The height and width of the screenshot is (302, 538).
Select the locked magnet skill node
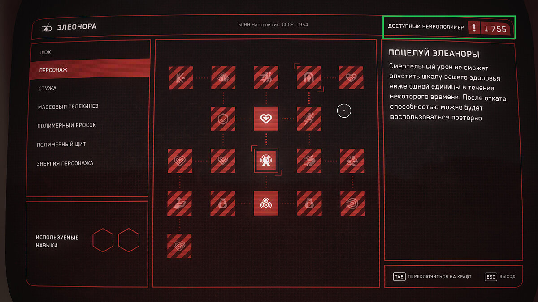point(309,78)
